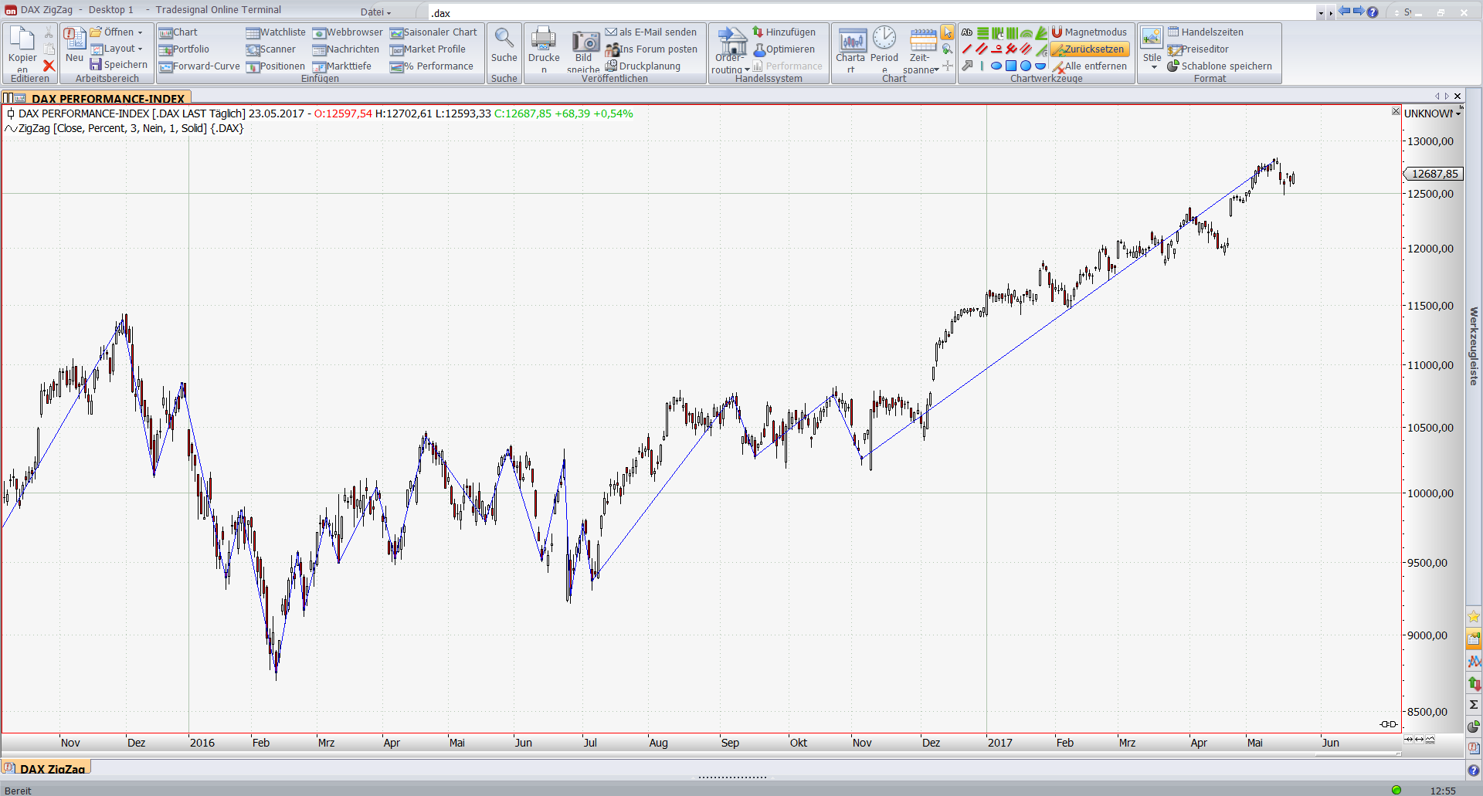Image resolution: width=1483 pixels, height=796 pixels.
Task: Toggle the crosshair cursor mode
Action: pos(948,66)
